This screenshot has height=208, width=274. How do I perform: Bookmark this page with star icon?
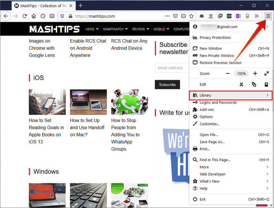tap(191, 16)
